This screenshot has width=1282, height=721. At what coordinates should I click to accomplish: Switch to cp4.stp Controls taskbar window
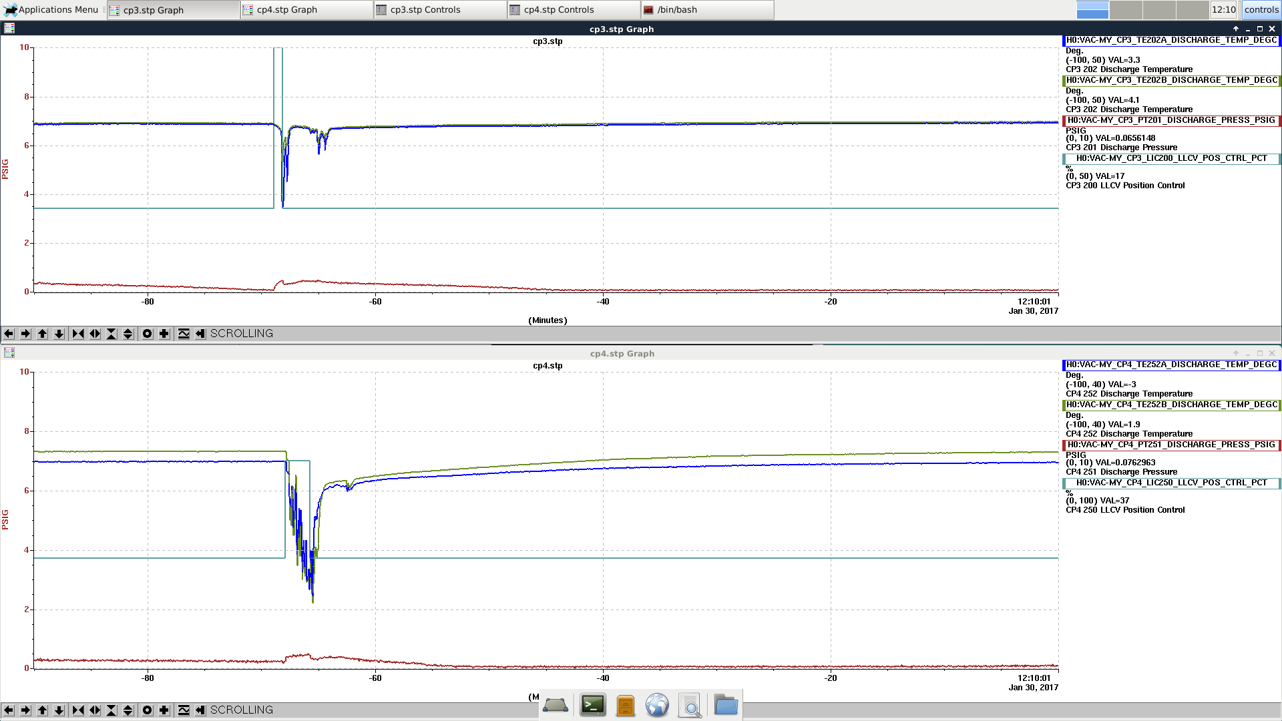click(574, 10)
